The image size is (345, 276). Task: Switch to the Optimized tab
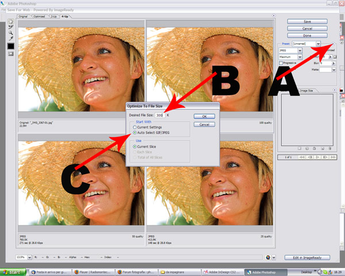pyautogui.click(x=39, y=16)
